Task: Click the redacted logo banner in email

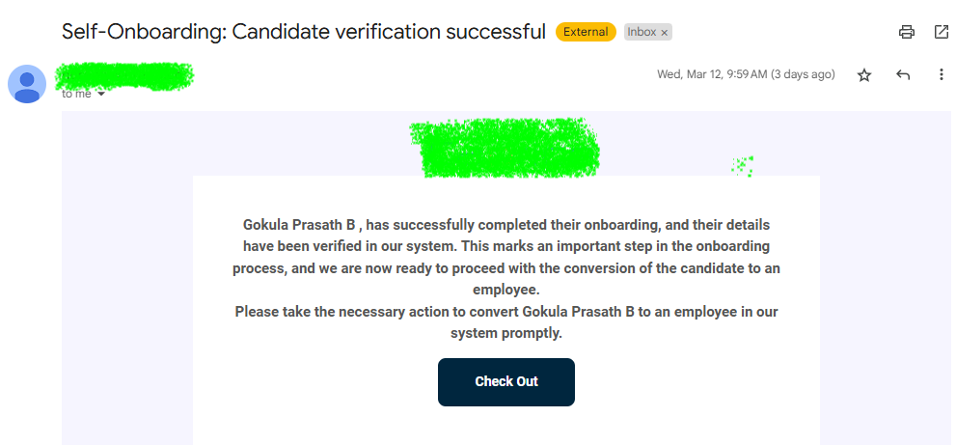Action: (505, 149)
